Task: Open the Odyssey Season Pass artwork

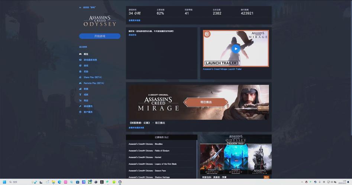Action: coord(236,154)
